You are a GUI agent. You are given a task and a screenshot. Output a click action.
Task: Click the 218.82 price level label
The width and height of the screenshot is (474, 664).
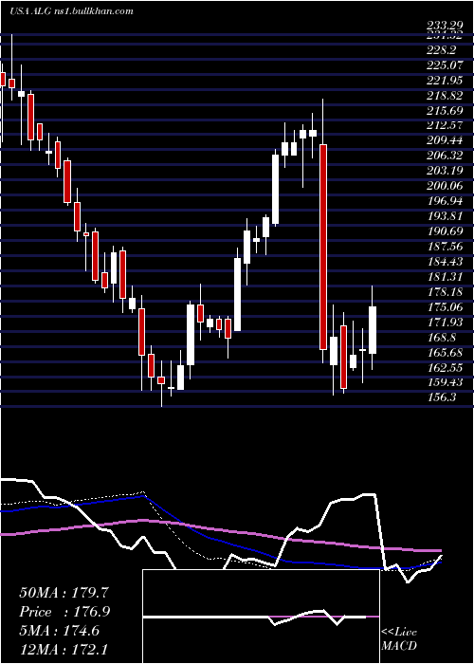pos(445,96)
